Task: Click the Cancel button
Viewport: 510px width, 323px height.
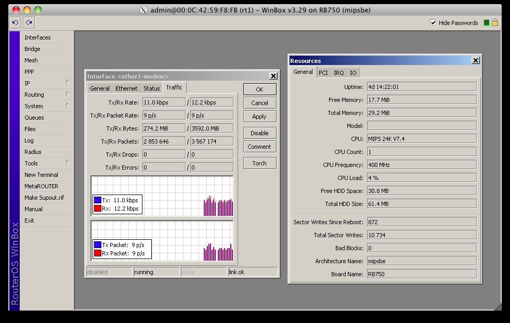Action: (x=259, y=103)
